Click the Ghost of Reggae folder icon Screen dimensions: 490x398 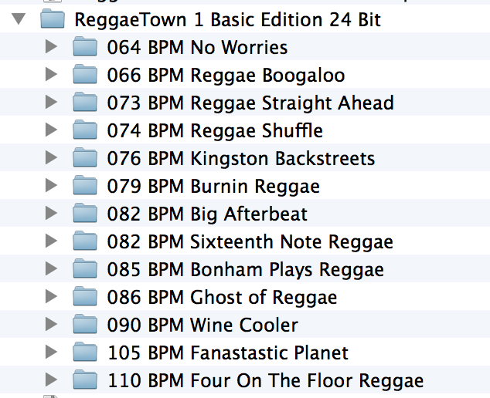[84, 298]
